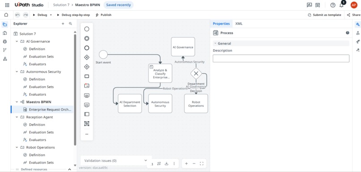Add new item in Explorer with plus
Screen dimensions: 361x172
click(63, 24)
